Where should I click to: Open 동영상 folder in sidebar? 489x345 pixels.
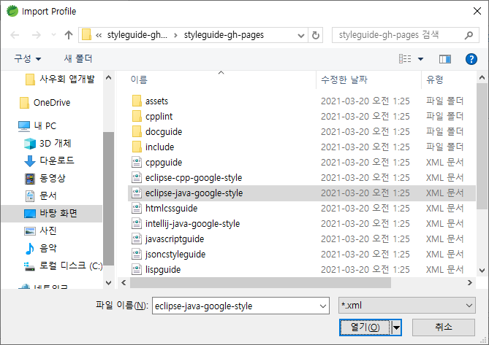(x=45, y=178)
